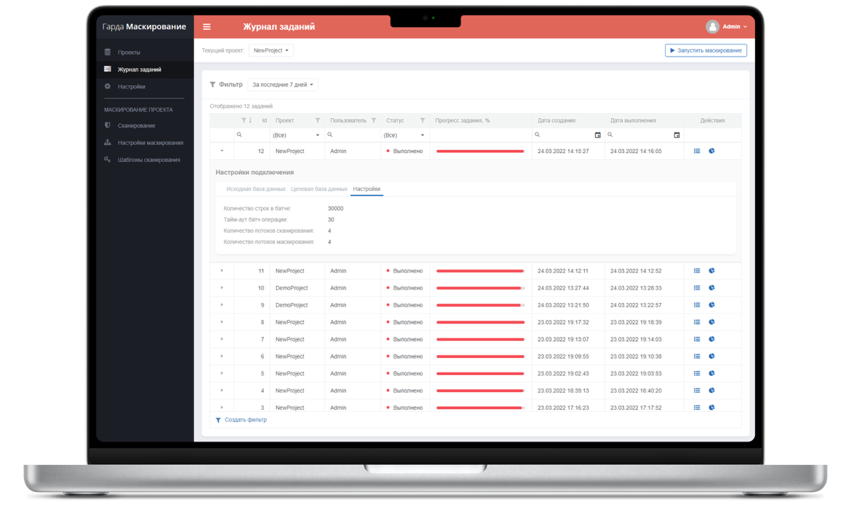Click the Пользователь search input field
Image resolution: width=849 pixels, height=506 pixels.
pyautogui.click(x=352, y=135)
